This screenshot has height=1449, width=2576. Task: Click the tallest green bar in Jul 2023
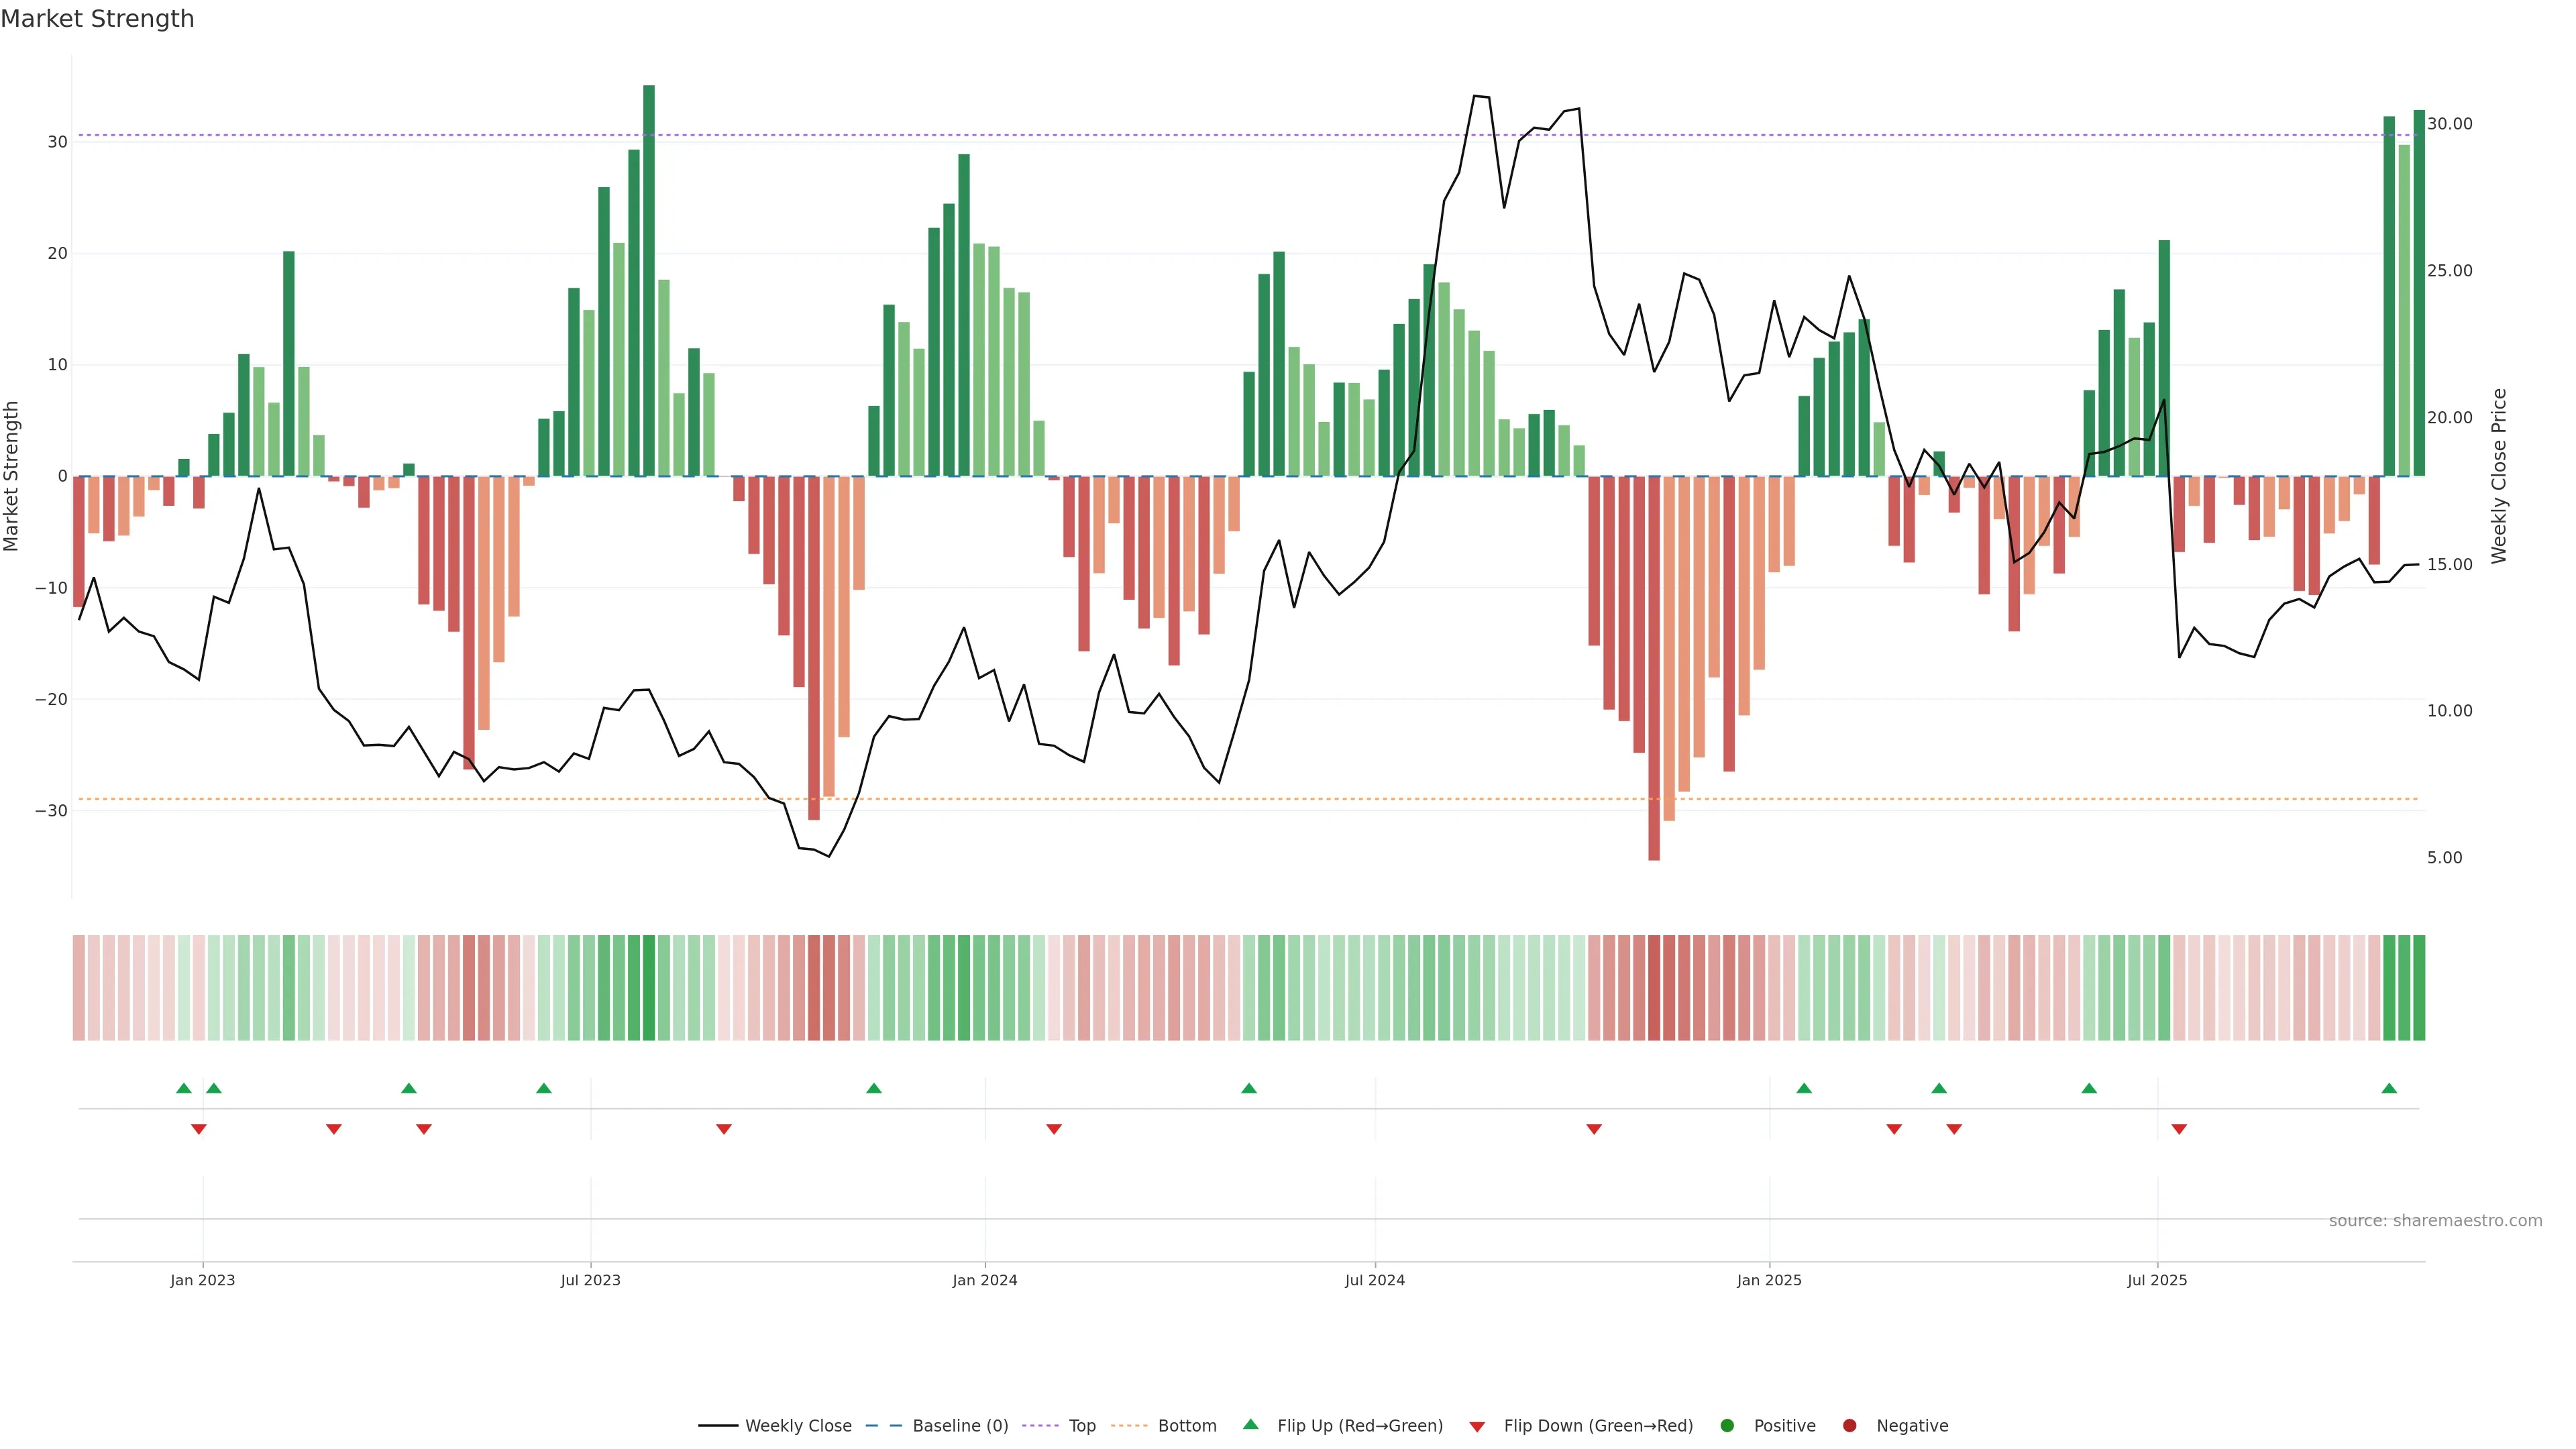pyautogui.click(x=649, y=280)
